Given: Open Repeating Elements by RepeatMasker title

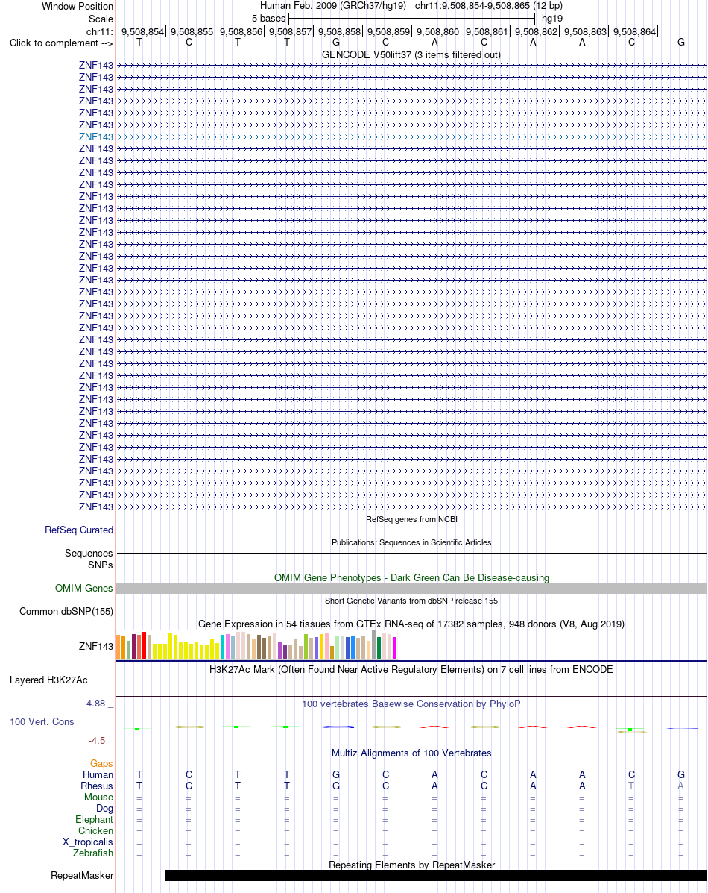Looking at the screenshot, I should 411,865.
